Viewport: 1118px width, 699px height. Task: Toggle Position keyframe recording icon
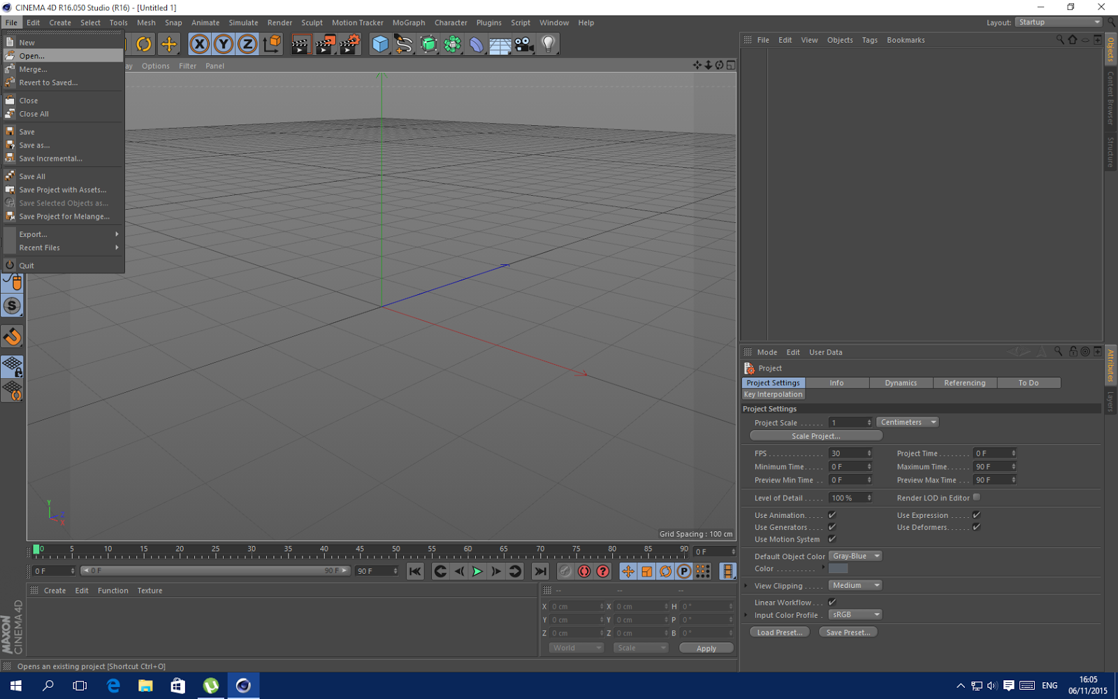(x=628, y=571)
